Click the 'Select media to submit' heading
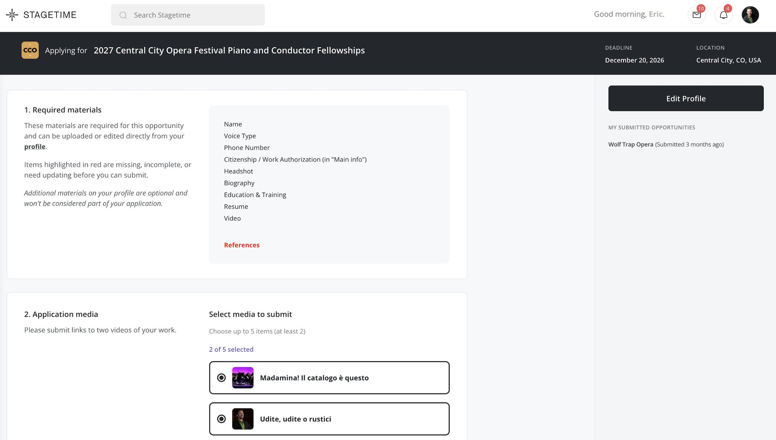Viewport: 776px width, 440px height. click(x=250, y=314)
